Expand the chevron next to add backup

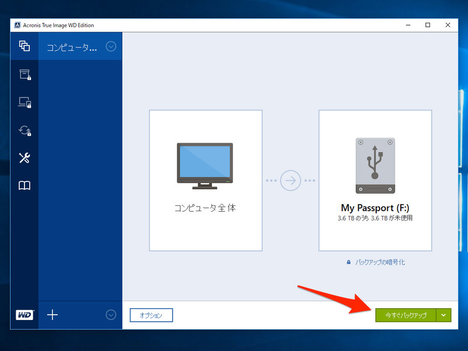coord(111,315)
